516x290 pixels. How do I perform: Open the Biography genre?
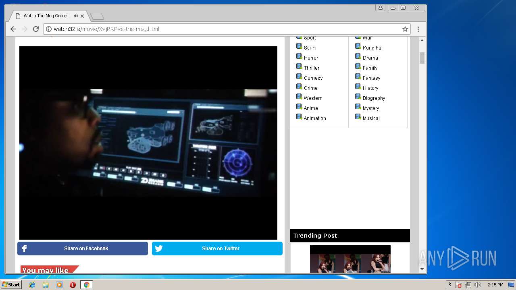point(374,98)
